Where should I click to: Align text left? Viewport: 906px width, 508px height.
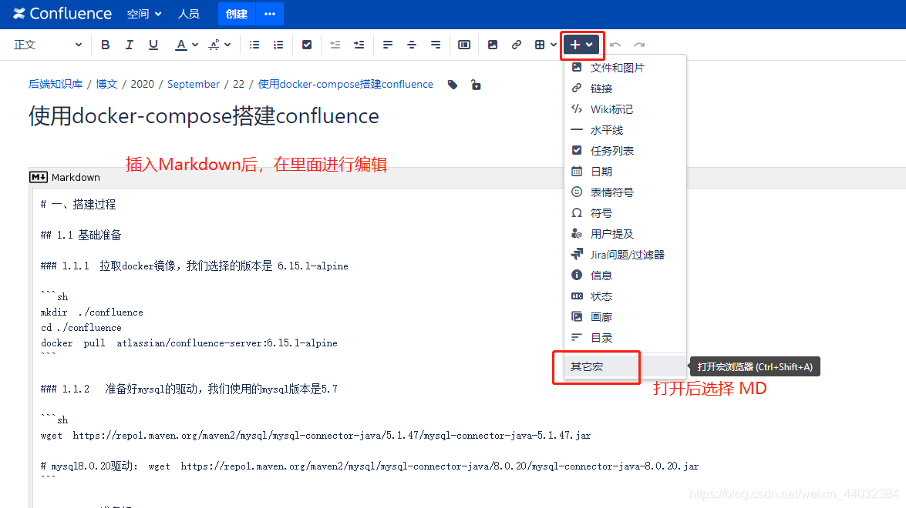click(x=388, y=45)
